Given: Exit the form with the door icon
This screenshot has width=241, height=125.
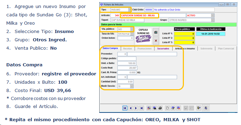Looking at the screenshot, I should pyautogui.click(x=199, y=108).
